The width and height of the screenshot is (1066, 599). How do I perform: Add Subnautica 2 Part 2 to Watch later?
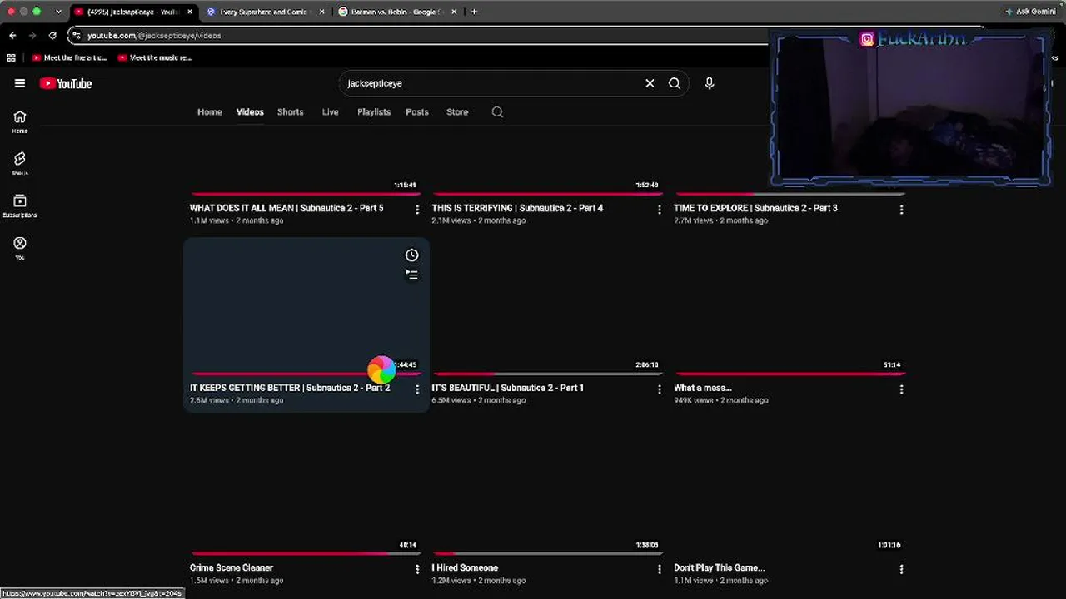tap(411, 255)
